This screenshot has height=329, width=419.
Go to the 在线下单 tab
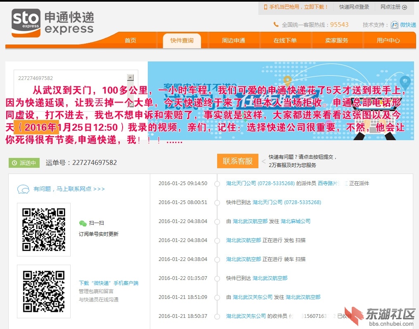coord(285,40)
